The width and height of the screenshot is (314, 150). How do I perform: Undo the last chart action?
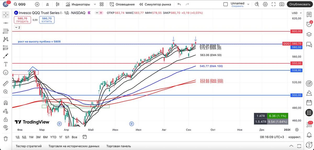pos(179,4)
